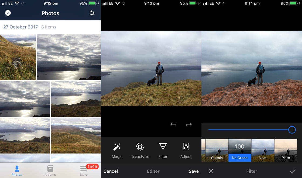Screen dimensions: 302x178
Task: Confirm the filter with the checkmark
Action: pyautogui.click(x=293, y=171)
